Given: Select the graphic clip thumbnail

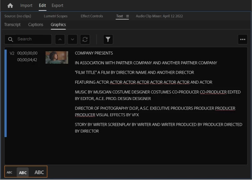Looking at the screenshot, I should pyautogui.click(x=57, y=57).
